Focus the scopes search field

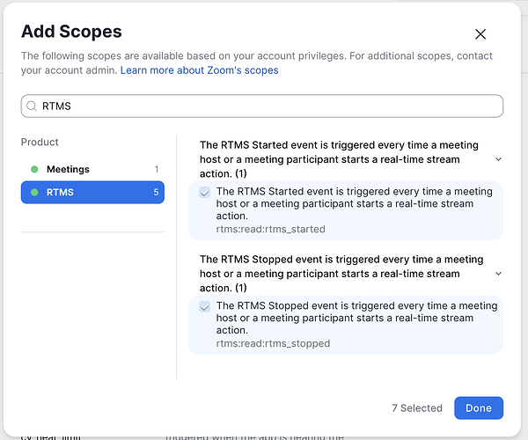point(264,106)
